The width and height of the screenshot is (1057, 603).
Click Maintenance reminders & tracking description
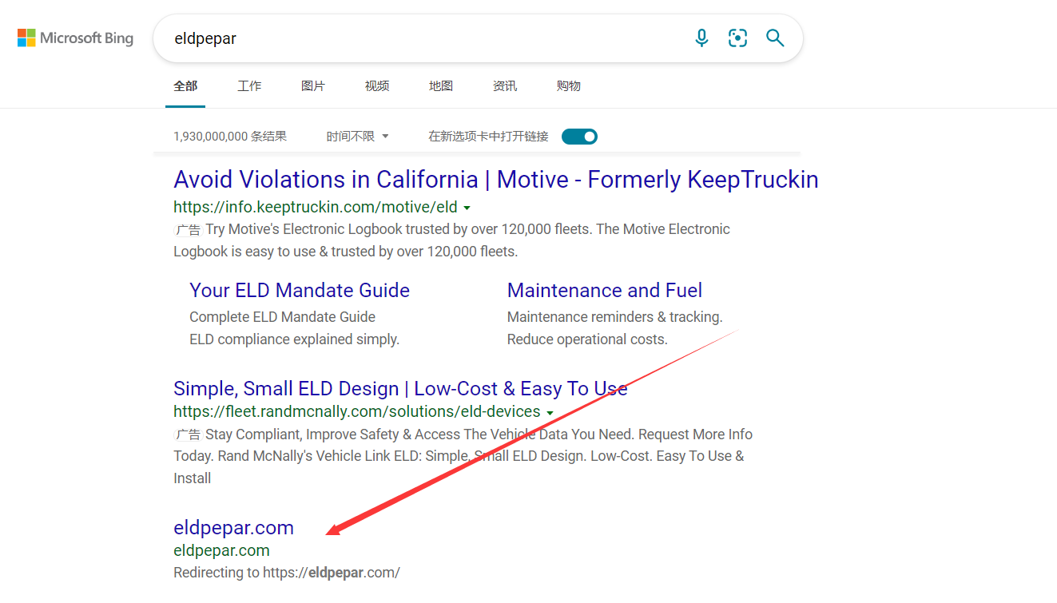(x=615, y=317)
